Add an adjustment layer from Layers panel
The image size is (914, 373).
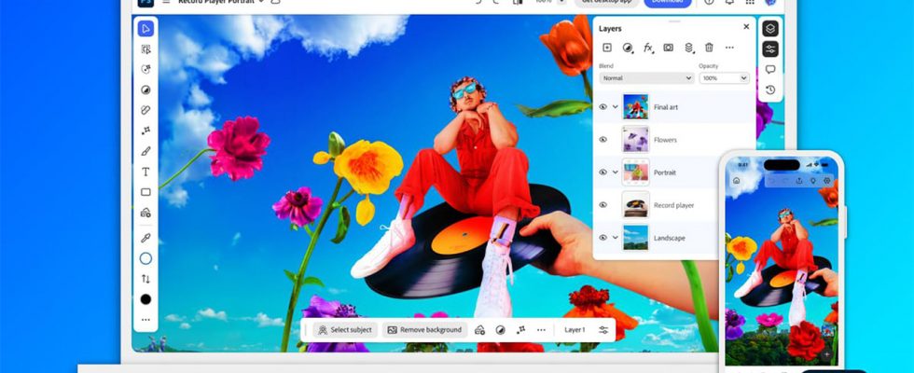[x=627, y=48]
